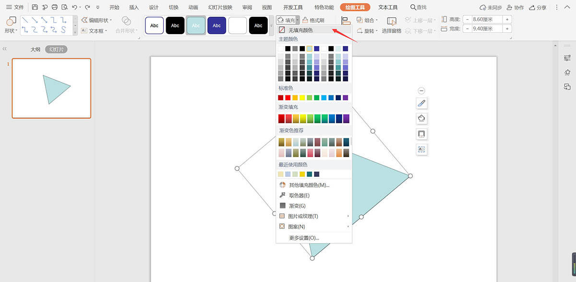Viewport: 576px width, 282px height.
Task: Click the align objects icon
Action: tap(346, 20)
